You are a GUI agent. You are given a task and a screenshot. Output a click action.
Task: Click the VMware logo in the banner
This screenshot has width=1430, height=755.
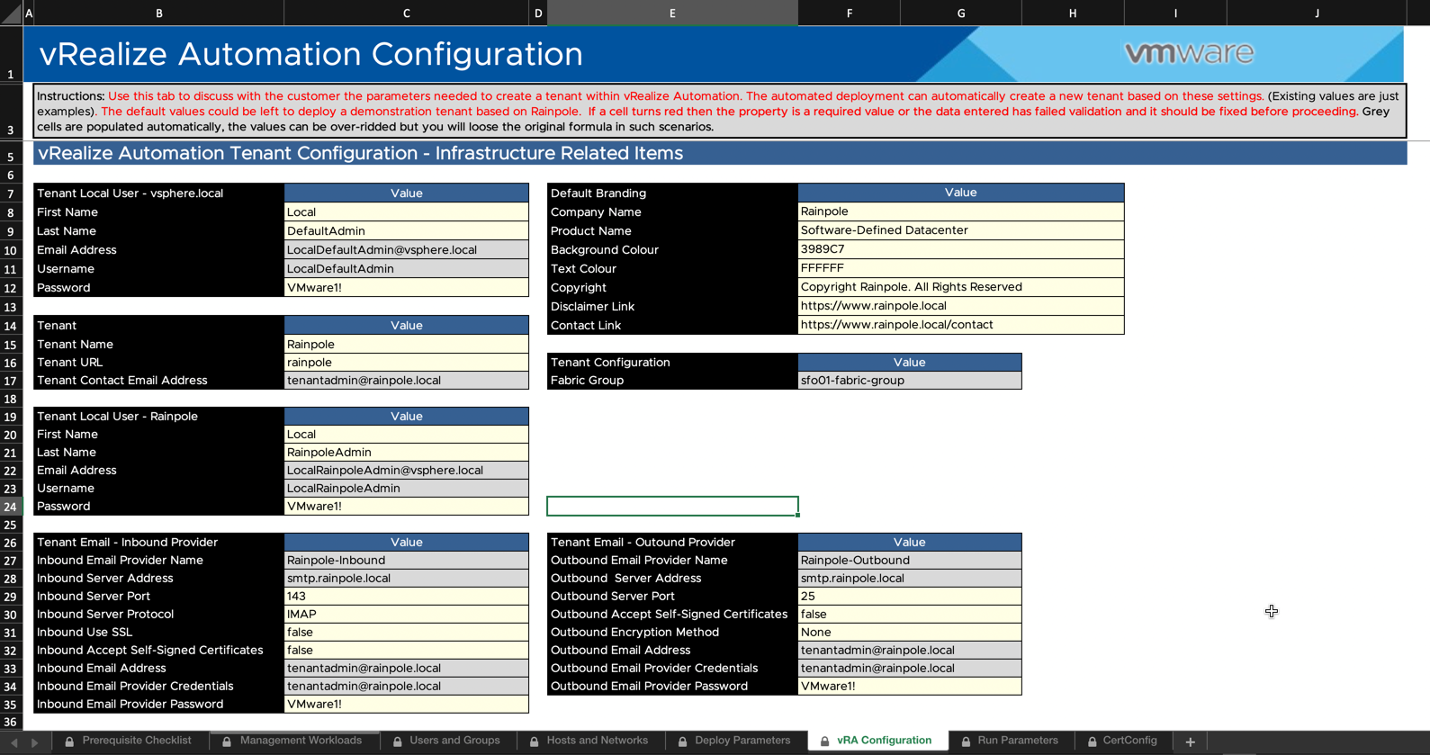[x=1189, y=53]
